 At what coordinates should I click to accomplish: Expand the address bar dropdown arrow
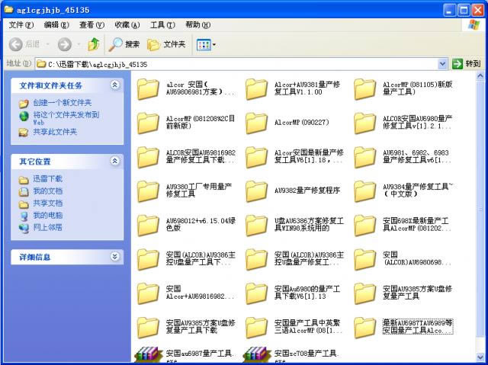[x=443, y=64]
